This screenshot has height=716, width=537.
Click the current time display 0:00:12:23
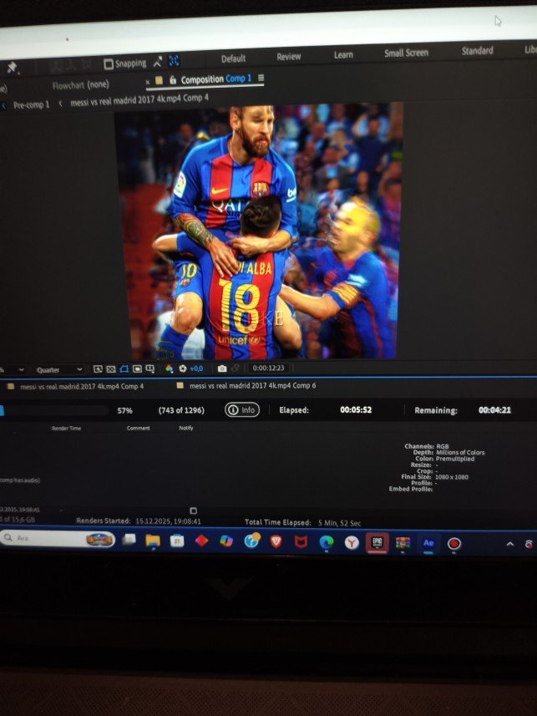pos(269,368)
